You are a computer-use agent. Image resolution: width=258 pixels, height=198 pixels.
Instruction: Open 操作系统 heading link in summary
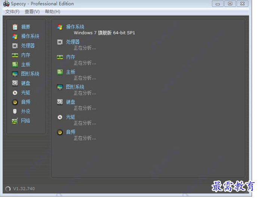[75, 27]
